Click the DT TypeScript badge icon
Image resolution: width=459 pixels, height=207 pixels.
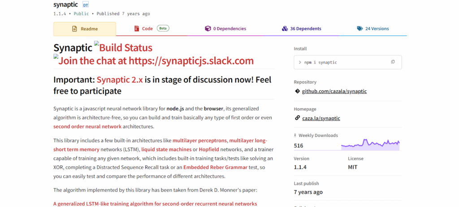[86, 5]
